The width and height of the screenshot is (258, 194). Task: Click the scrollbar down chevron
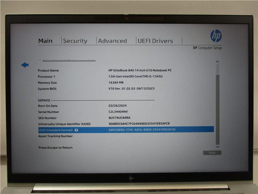[x=217, y=147]
